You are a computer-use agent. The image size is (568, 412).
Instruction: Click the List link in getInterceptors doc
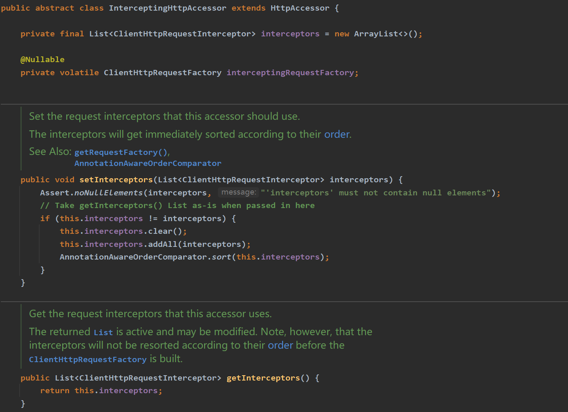(103, 332)
